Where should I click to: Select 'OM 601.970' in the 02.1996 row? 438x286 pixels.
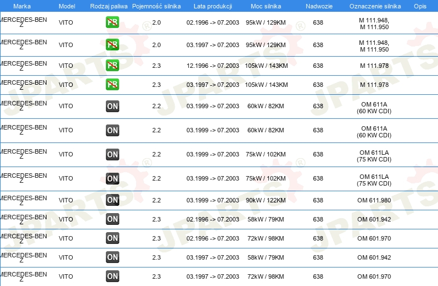(374, 238)
